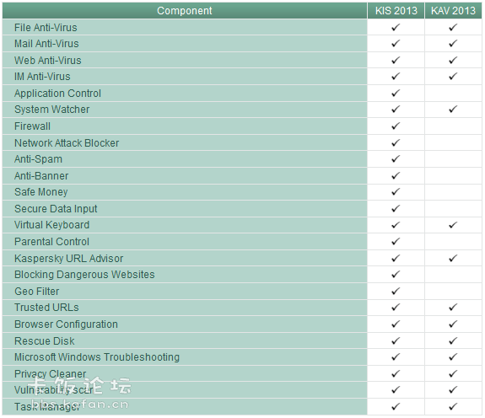This screenshot has height=418, width=485.
Task: Select the System Watcher row label
Action: click(52, 110)
